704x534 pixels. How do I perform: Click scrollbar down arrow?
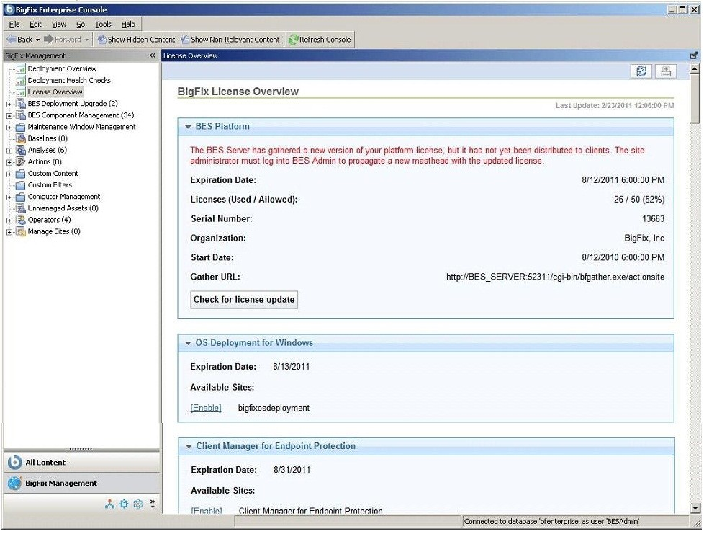point(695,508)
